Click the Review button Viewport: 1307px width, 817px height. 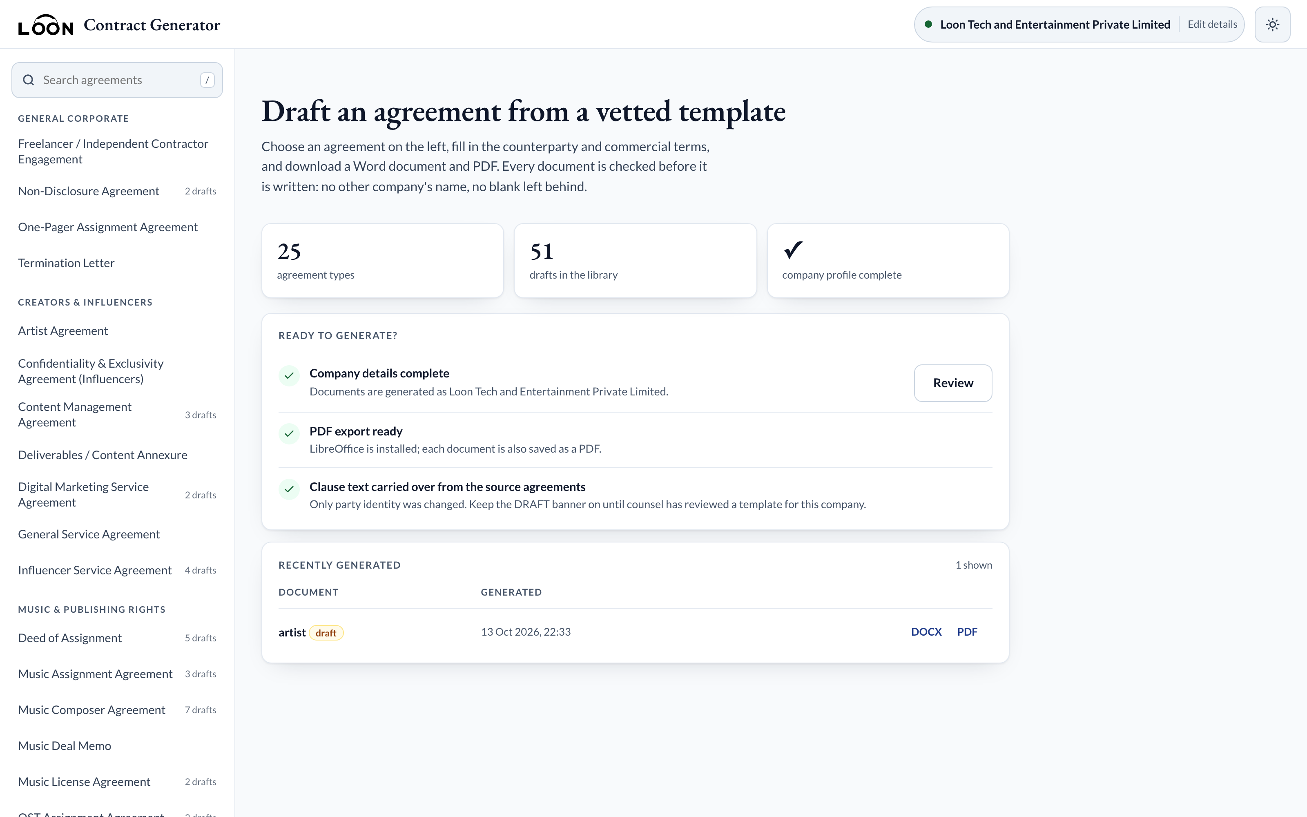coord(953,383)
